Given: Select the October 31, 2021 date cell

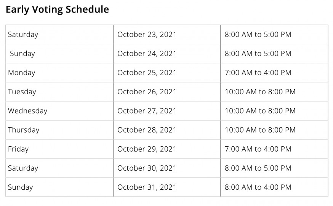Looking at the screenshot, I should [x=167, y=187].
